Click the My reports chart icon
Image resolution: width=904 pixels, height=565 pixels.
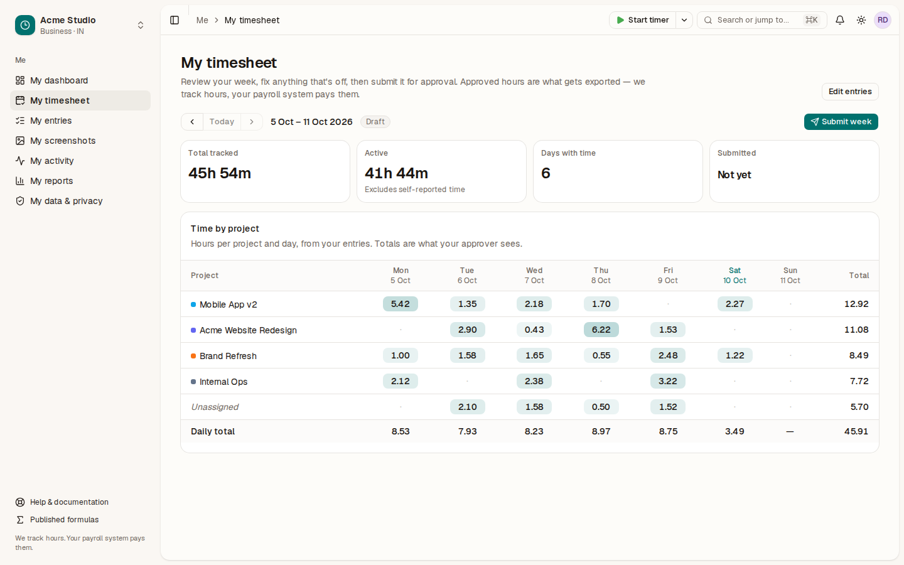coord(20,181)
